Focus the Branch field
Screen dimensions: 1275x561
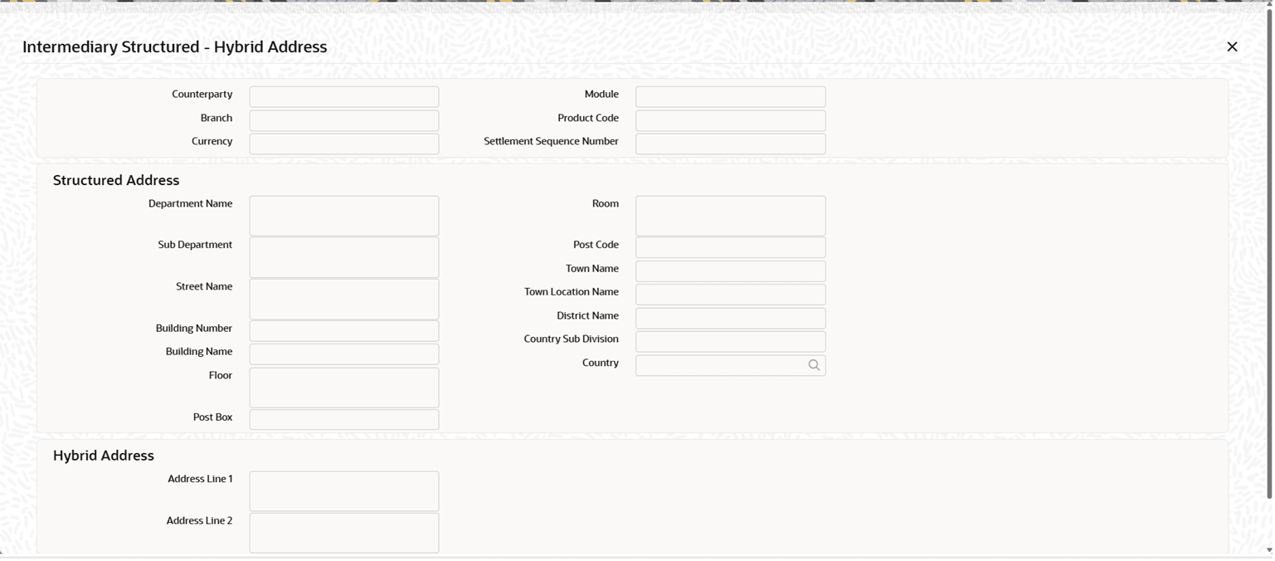click(344, 120)
